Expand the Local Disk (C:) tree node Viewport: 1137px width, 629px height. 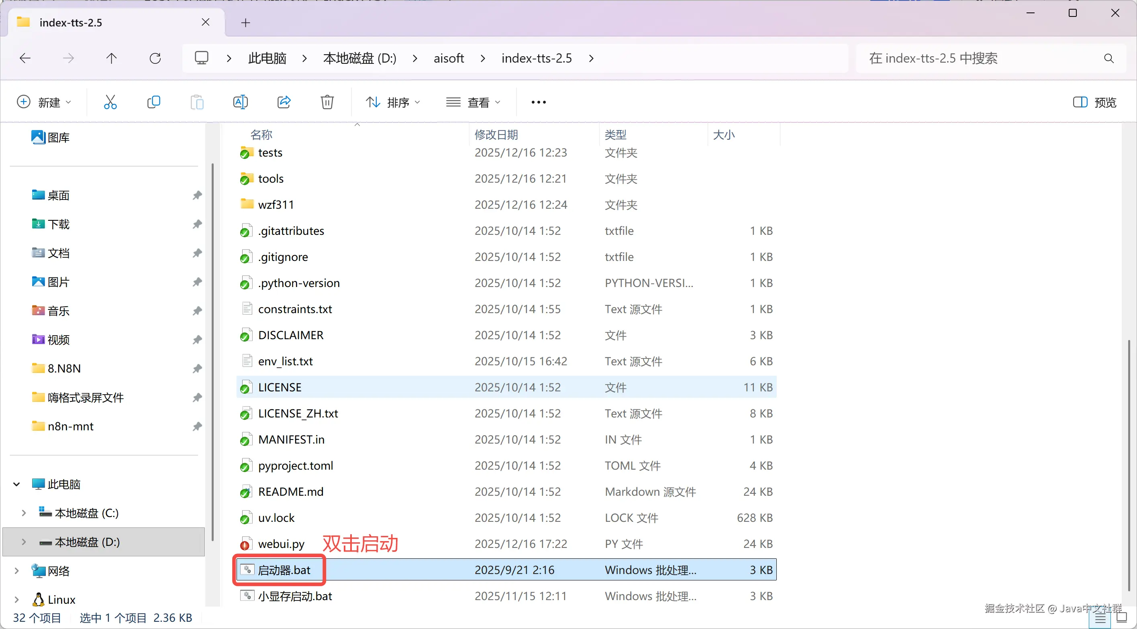(x=24, y=513)
